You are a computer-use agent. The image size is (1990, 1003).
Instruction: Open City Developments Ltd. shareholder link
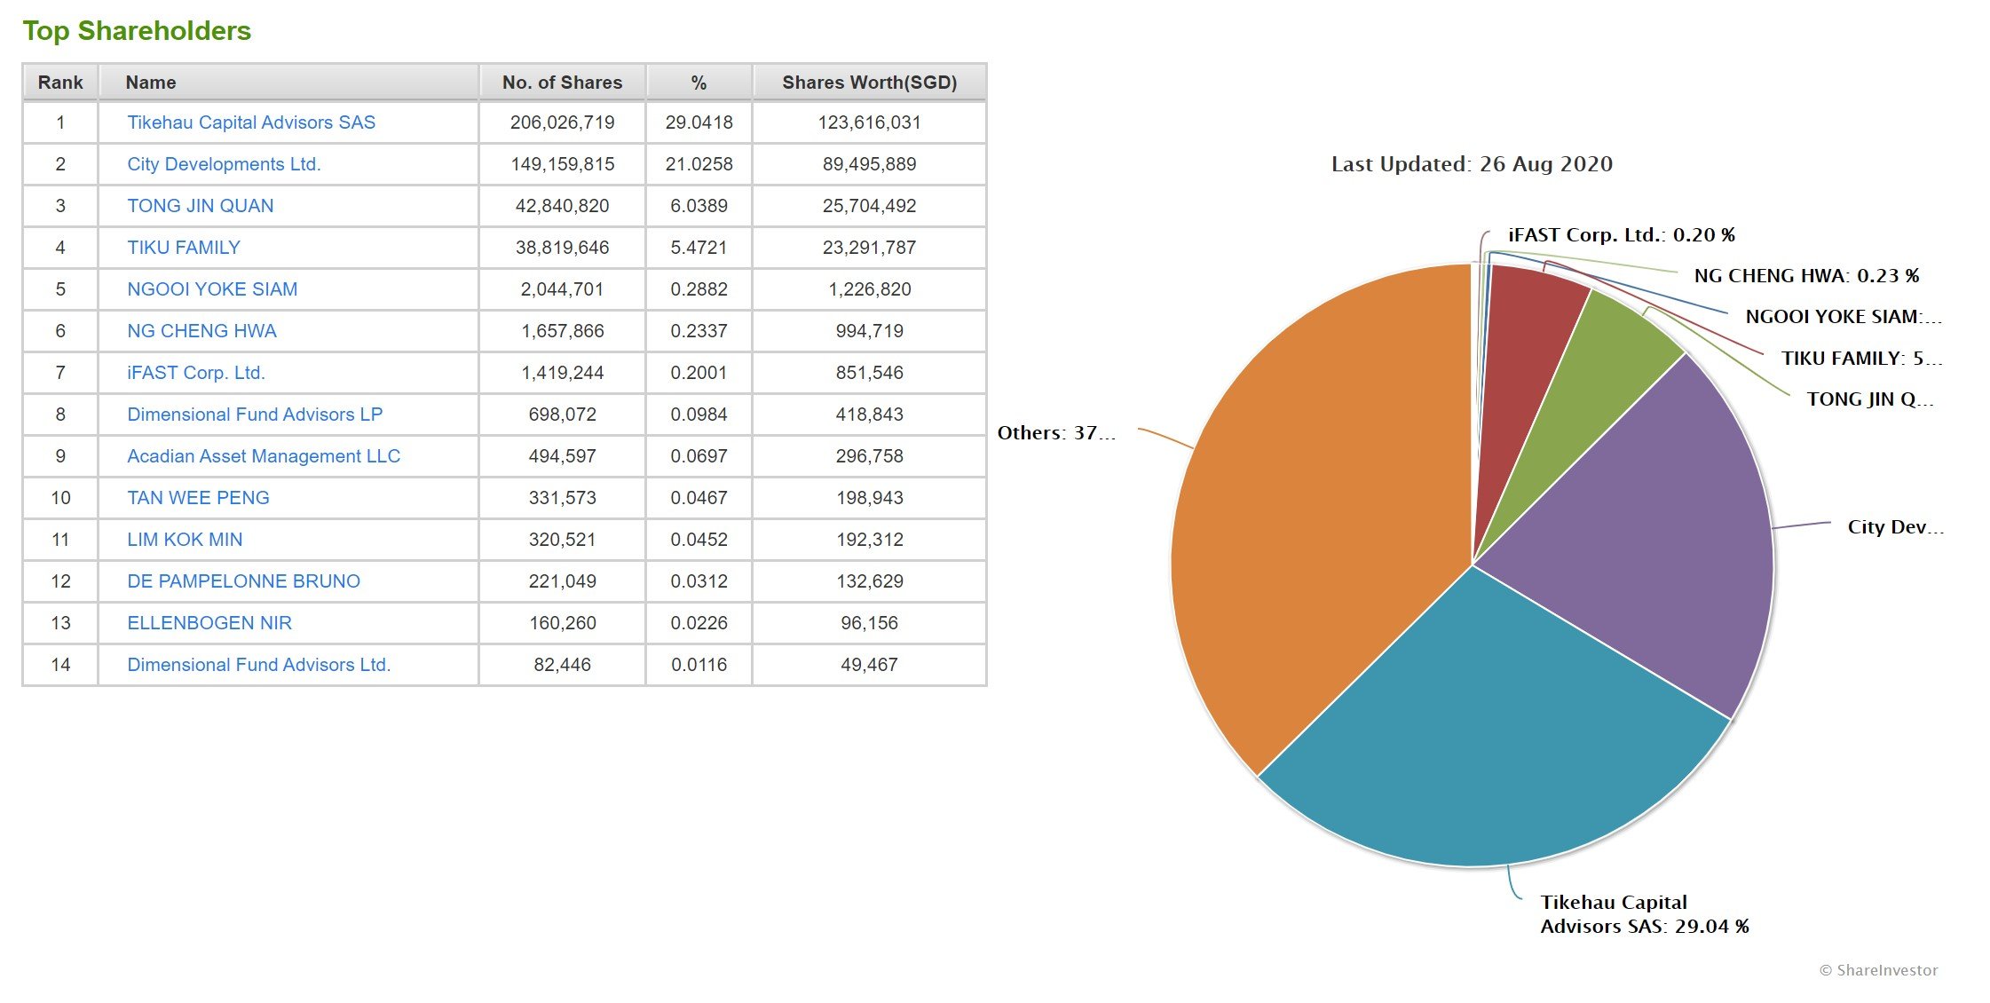[x=224, y=164]
